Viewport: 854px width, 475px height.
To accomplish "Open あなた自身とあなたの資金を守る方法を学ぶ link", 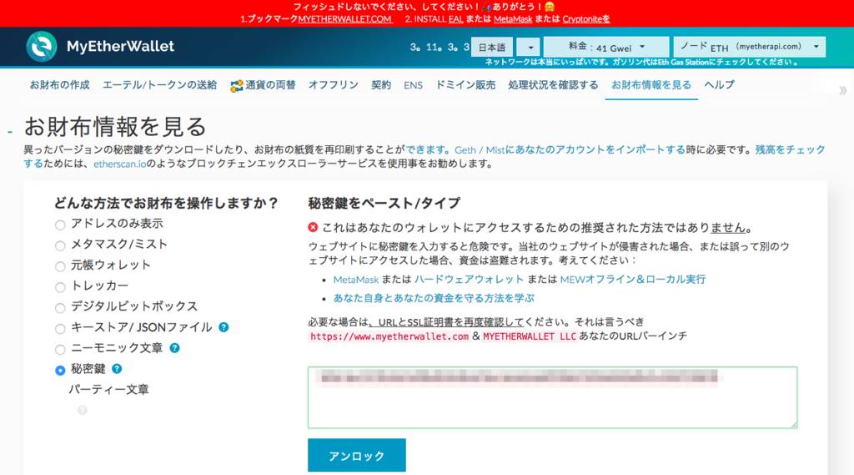I will click(434, 298).
